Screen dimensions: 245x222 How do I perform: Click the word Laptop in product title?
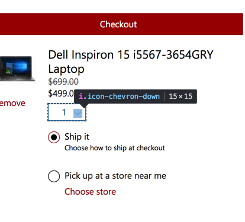[66, 69]
